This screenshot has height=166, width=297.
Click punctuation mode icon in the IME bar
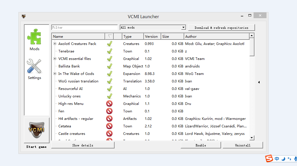tap(289, 159)
